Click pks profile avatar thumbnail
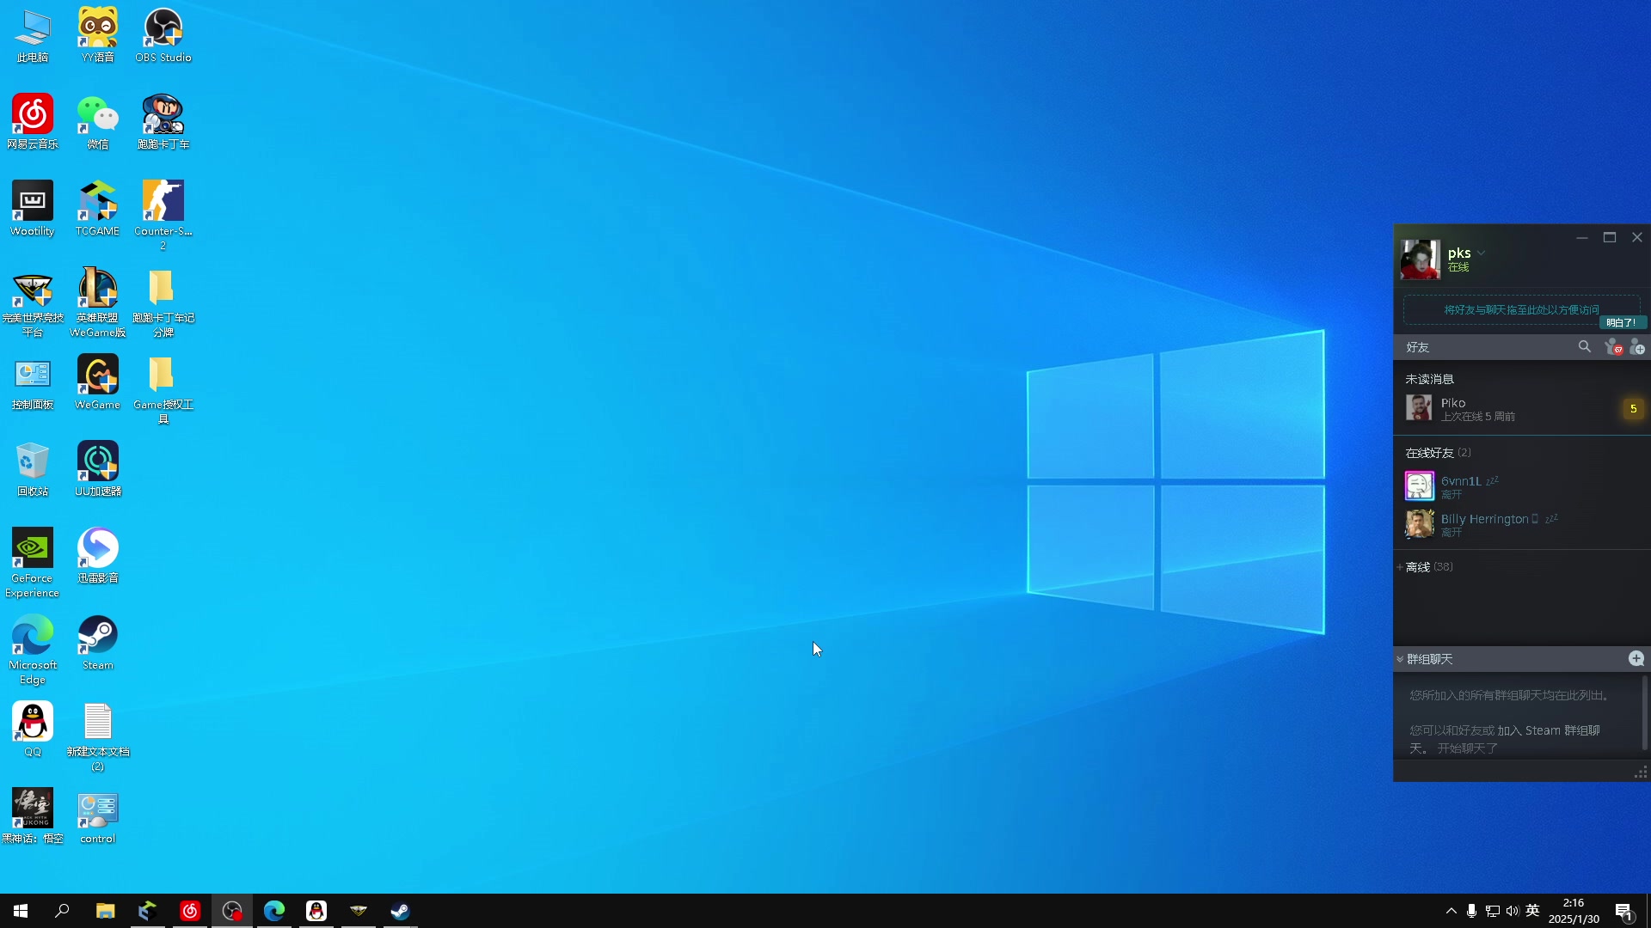Screen dimensions: 1651x928 coord(1420,259)
